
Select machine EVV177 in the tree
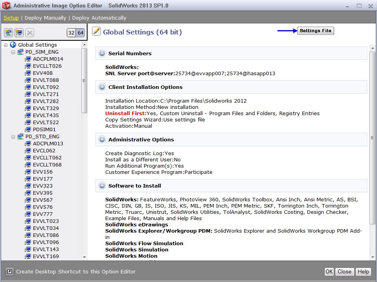pyautogui.click(x=42, y=179)
